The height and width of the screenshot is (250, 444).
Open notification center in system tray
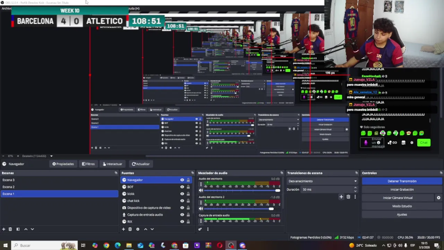click(436, 245)
